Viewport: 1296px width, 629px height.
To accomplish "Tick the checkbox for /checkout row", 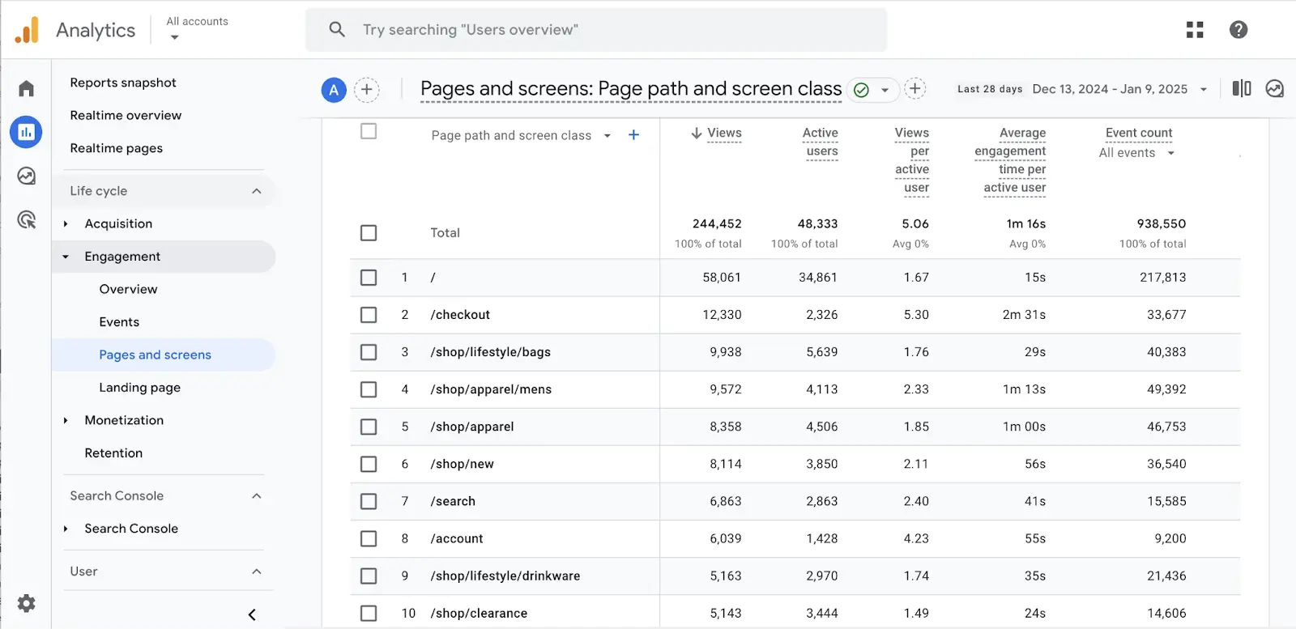I will [x=369, y=315].
